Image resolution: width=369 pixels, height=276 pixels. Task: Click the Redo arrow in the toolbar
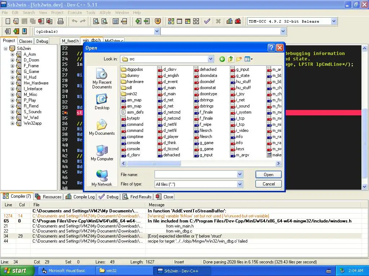coord(83,21)
